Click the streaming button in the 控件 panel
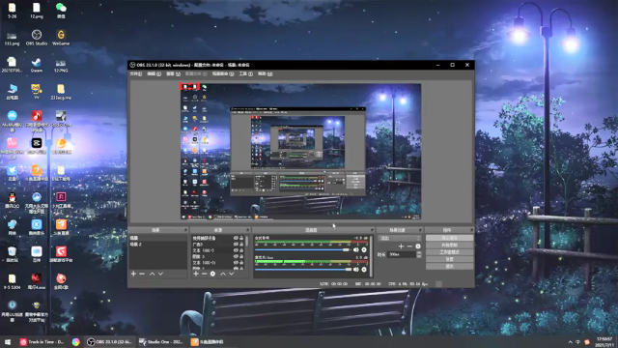 [449, 238]
